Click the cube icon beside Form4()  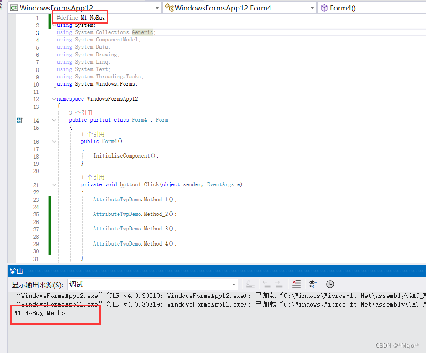[324, 8]
